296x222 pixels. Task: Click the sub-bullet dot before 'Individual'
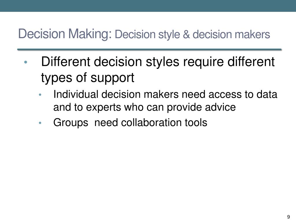[40, 95]
